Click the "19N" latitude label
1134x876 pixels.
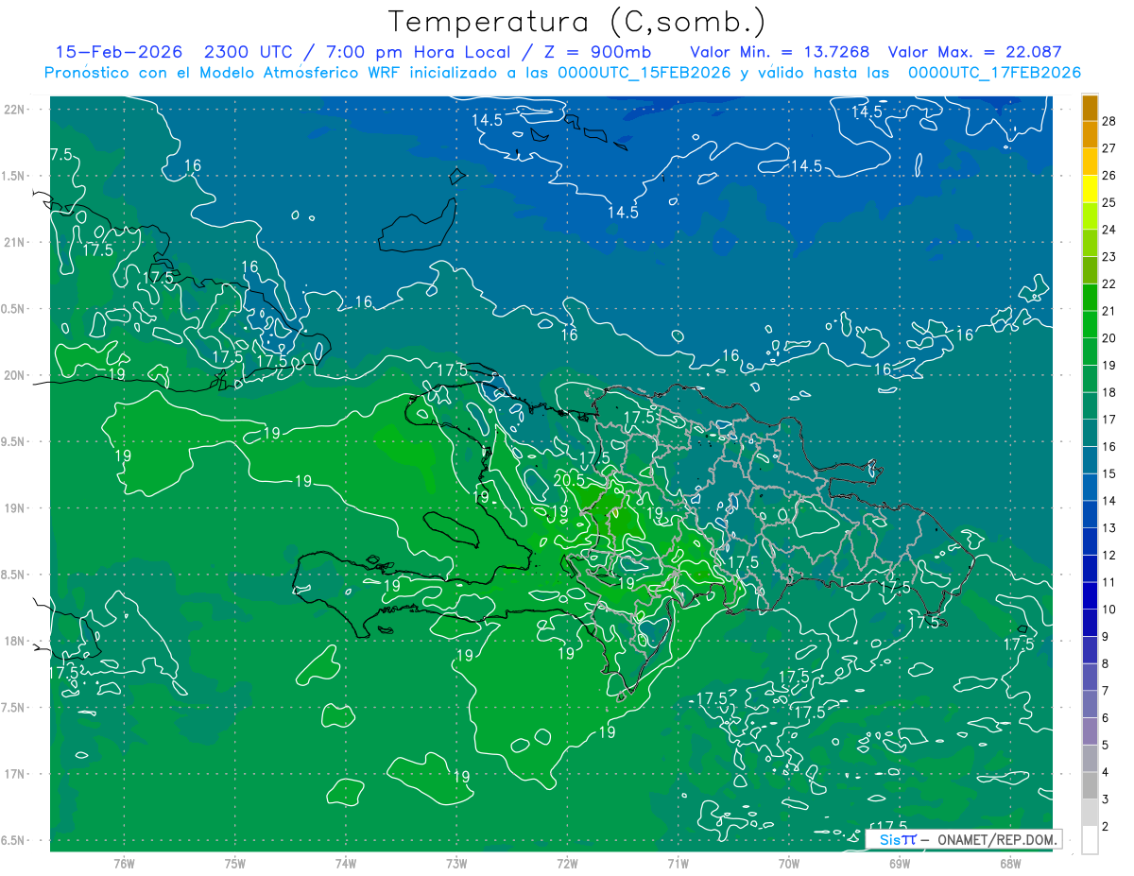[14, 507]
